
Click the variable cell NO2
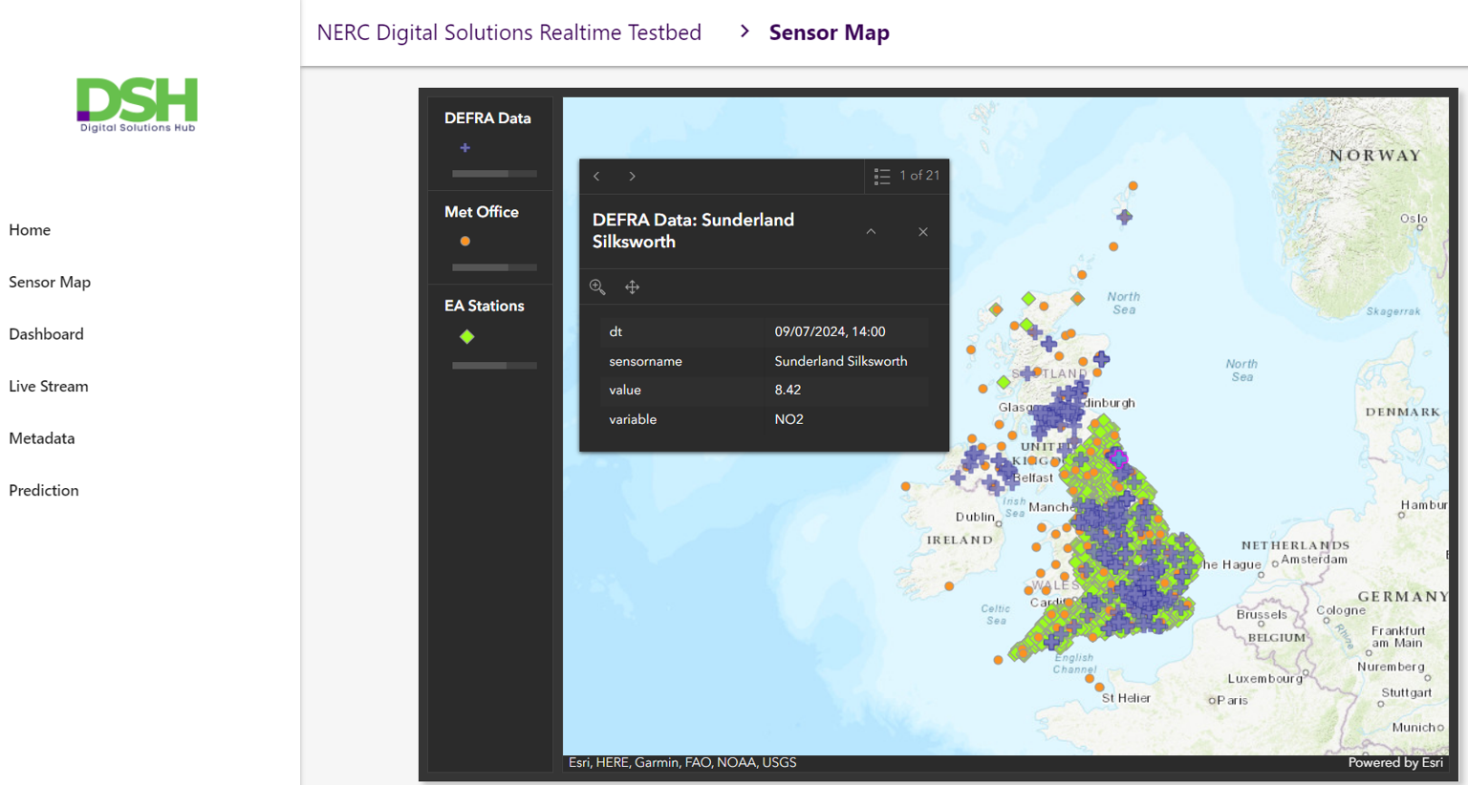click(788, 419)
